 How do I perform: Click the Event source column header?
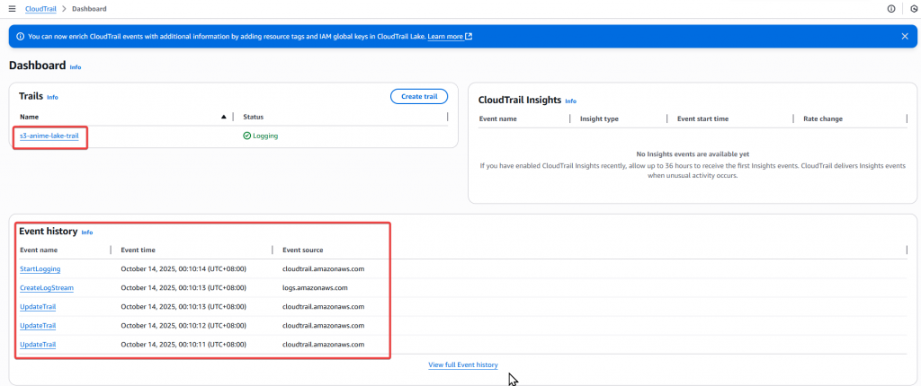[x=303, y=250]
